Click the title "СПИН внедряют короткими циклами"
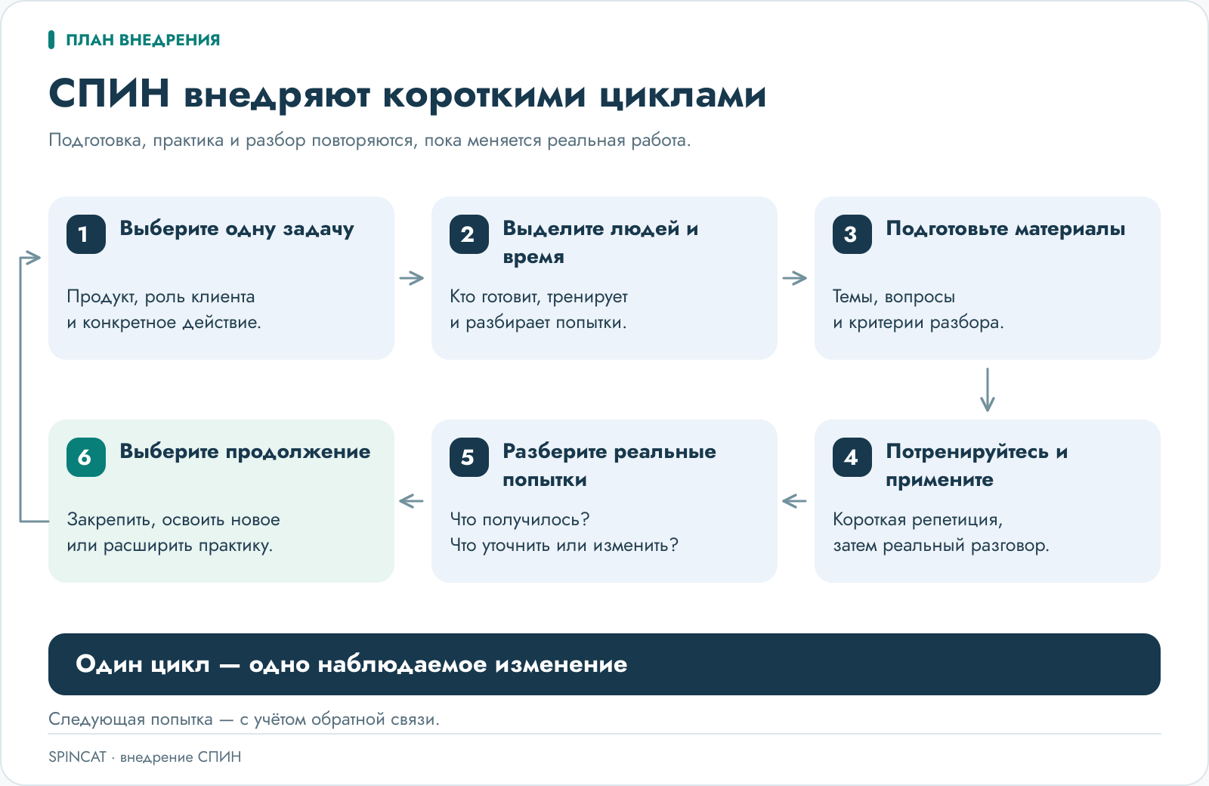 [x=407, y=94]
